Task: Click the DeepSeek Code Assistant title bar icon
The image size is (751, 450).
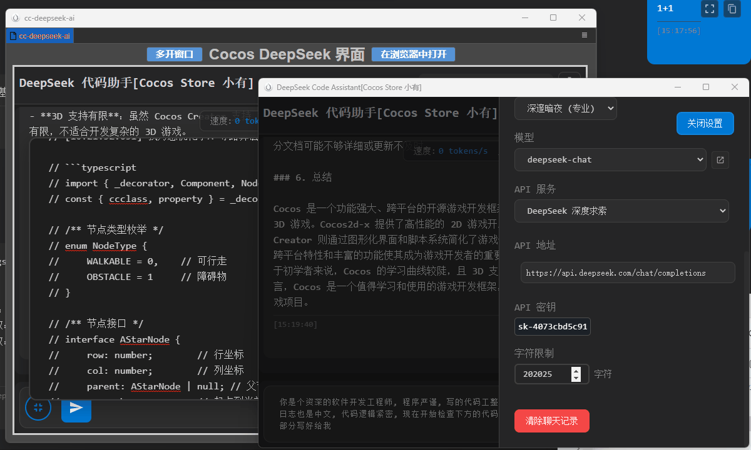Action: pos(268,87)
